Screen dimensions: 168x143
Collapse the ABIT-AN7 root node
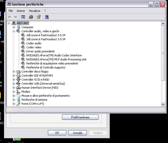(9, 23)
